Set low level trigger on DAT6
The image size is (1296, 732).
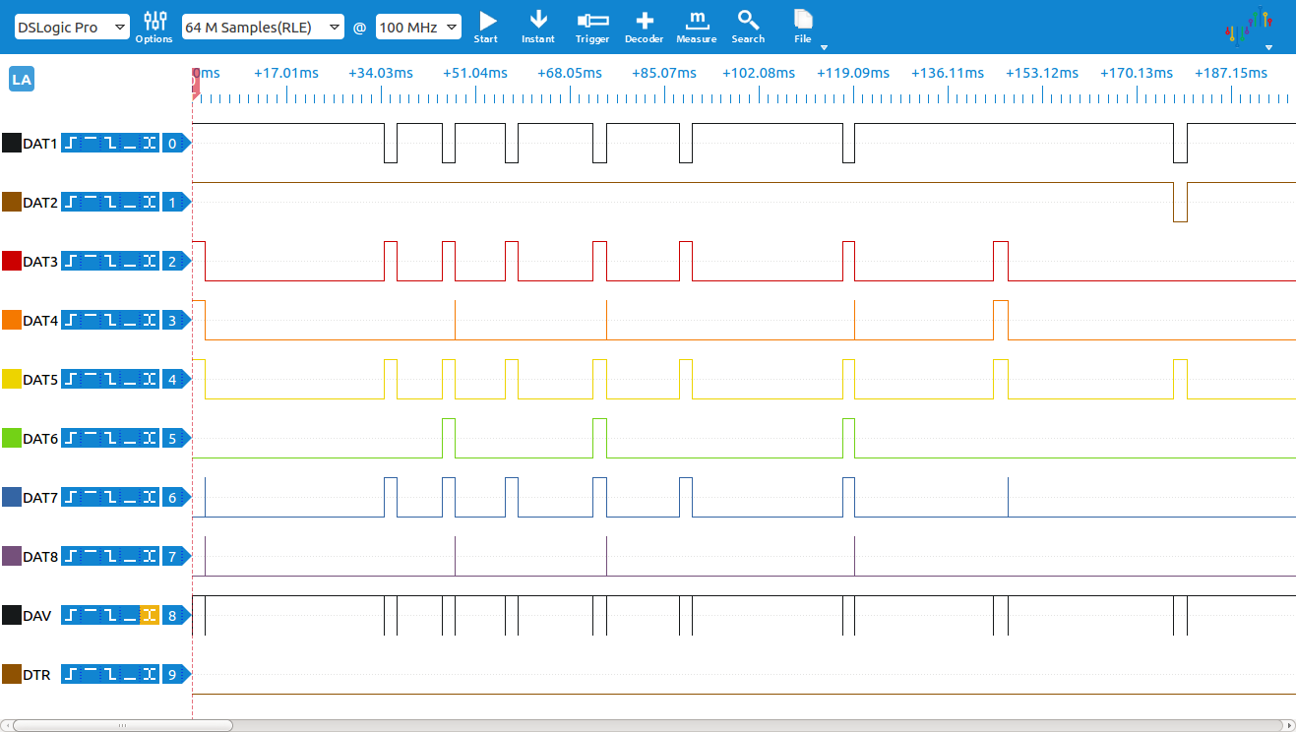coord(130,439)
